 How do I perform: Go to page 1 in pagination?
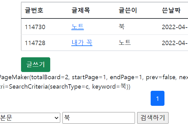158,98
